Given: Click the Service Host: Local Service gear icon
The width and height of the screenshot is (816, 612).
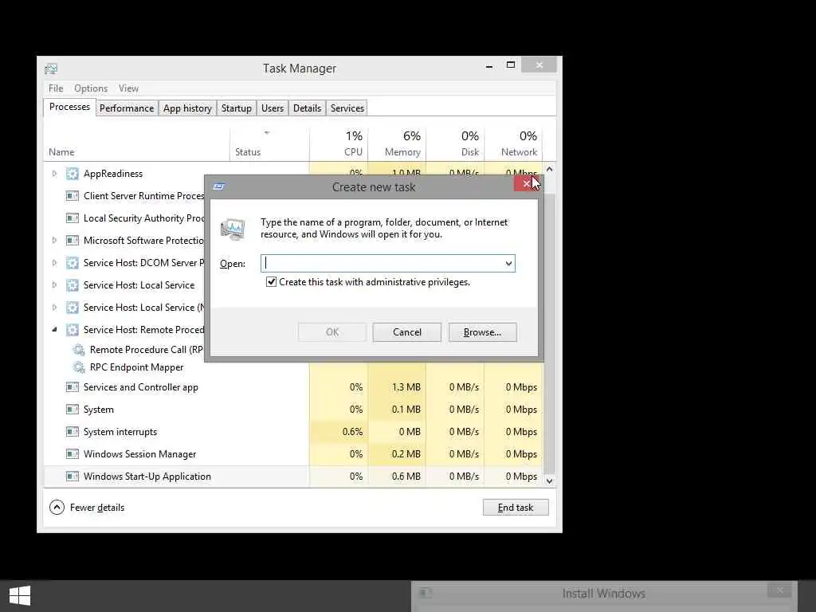Looking at the screenshot, I should tap(73, 285).
